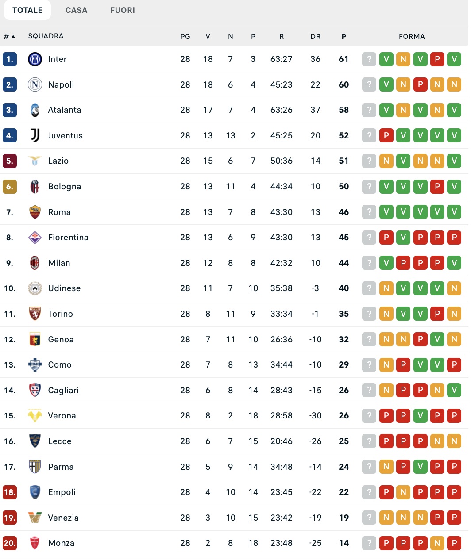
Task: Click Juventus's red P form badge
Action: pyautogui.click(x=386, y=135)
